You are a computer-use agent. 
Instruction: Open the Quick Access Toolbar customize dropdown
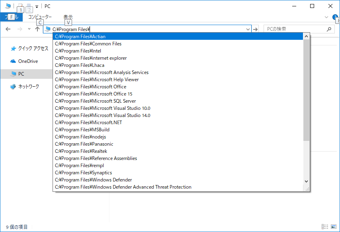(x=37, y=6)
